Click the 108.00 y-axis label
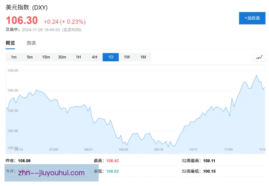269x186 pixels. tap(13, 71)
